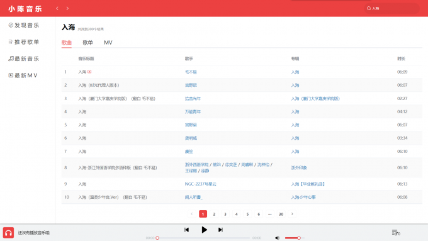The image size is (428, 241).
Task: Click the headphone cover icon in the player bar
Action: pos(8,233)
